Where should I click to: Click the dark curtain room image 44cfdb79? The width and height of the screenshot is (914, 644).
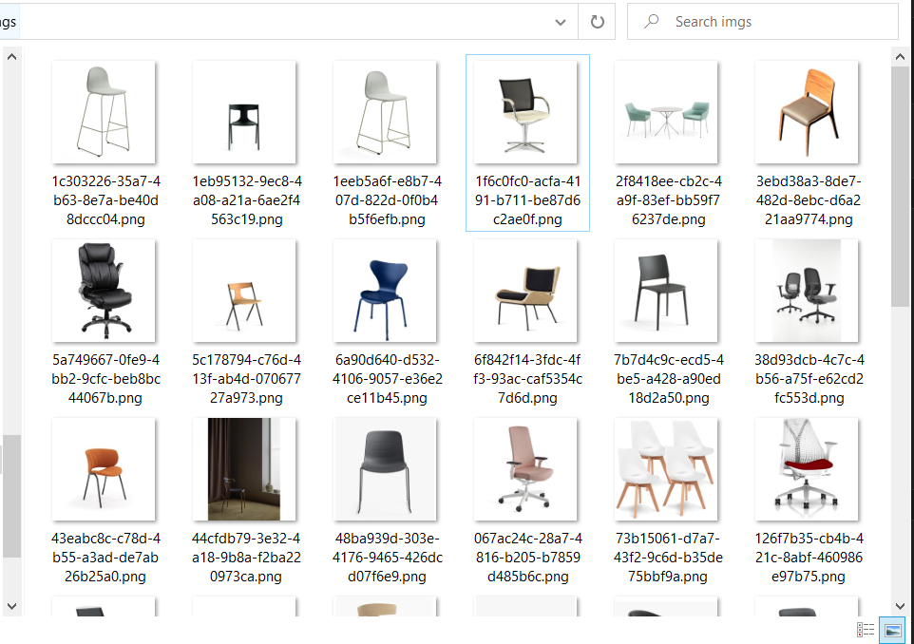coord(244,468)
